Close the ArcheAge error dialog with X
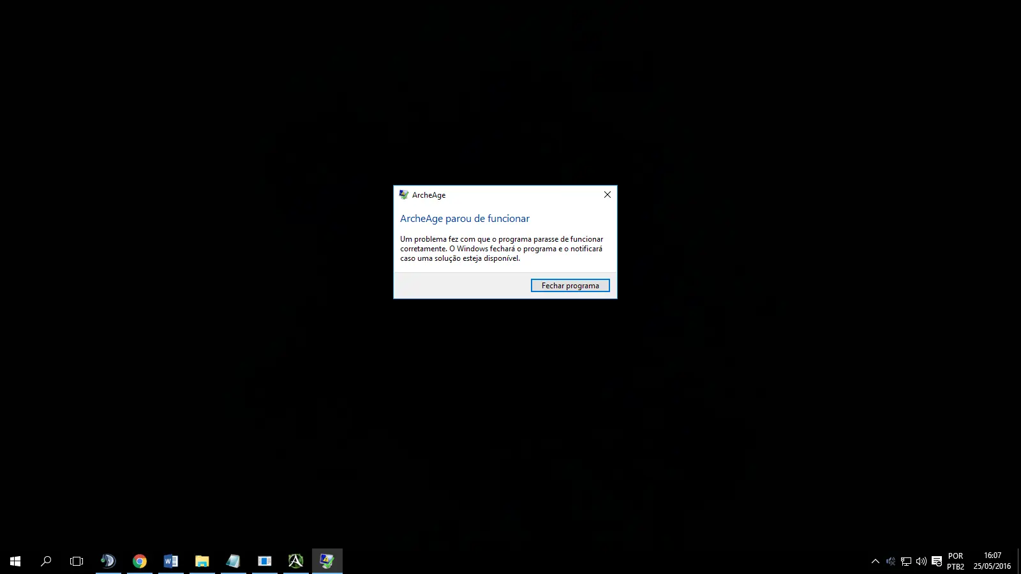 607,195
